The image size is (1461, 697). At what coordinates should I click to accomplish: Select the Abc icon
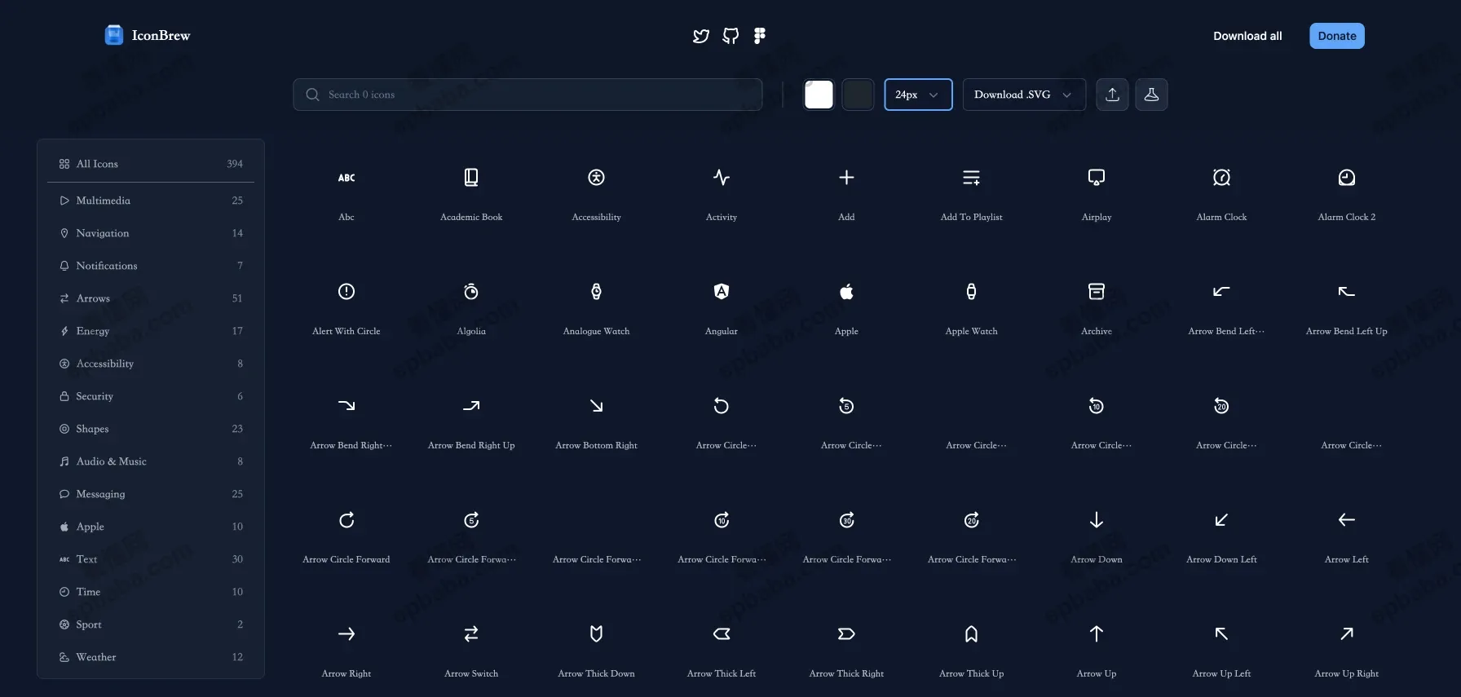click(x=346, y=178)
